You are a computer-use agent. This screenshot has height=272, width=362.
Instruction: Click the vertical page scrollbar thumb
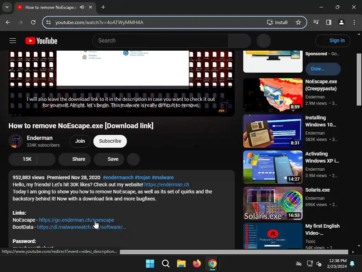pos(359,79)
